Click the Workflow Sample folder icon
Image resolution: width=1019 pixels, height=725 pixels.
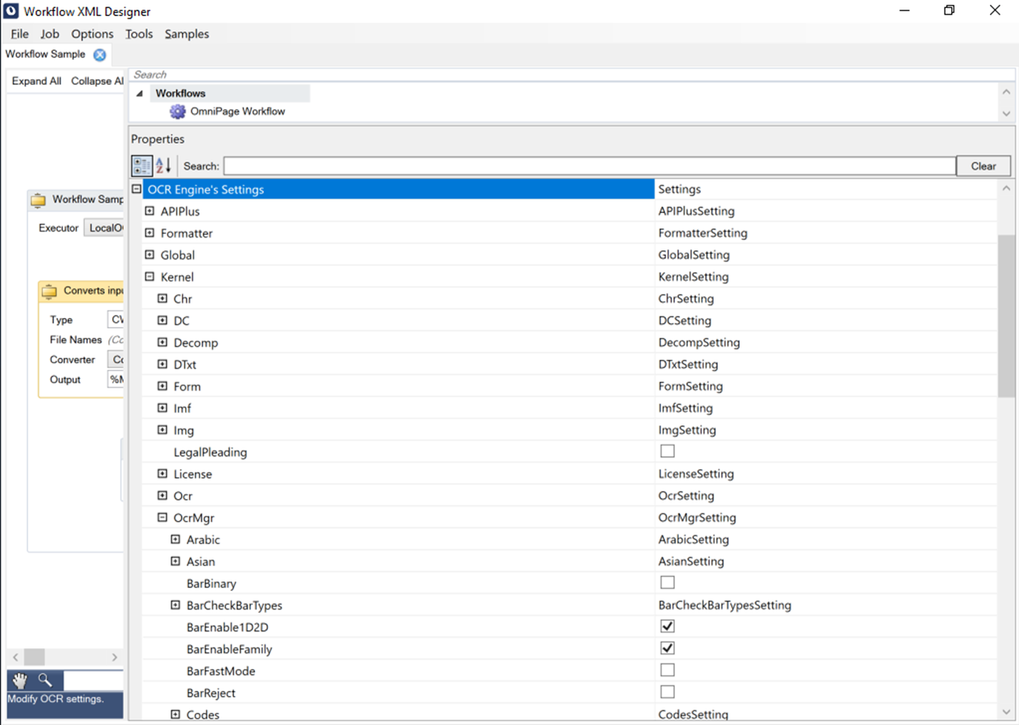[37, 199]
